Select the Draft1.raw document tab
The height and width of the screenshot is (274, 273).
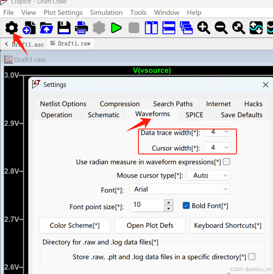(71, 44)
